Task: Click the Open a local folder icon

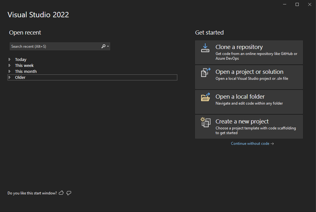Action: pyautogui.click(x=205, y=97)
